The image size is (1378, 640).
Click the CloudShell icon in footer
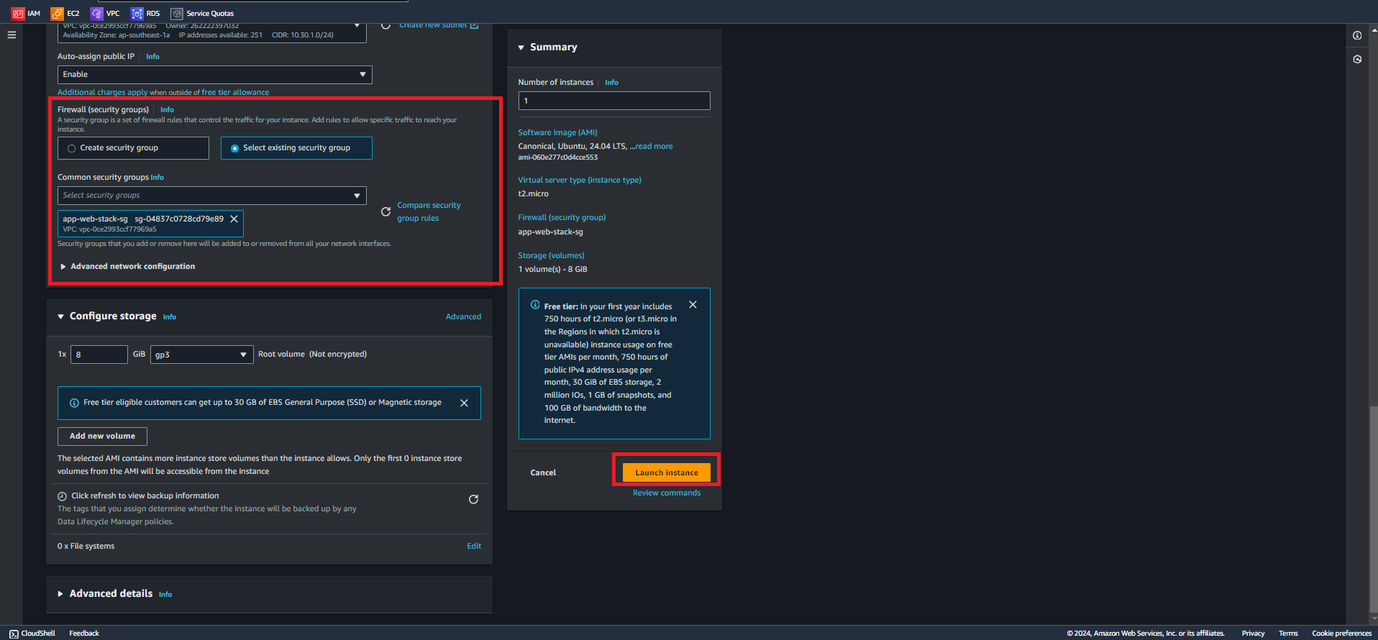pyautogui.click(x=14, y=634)
